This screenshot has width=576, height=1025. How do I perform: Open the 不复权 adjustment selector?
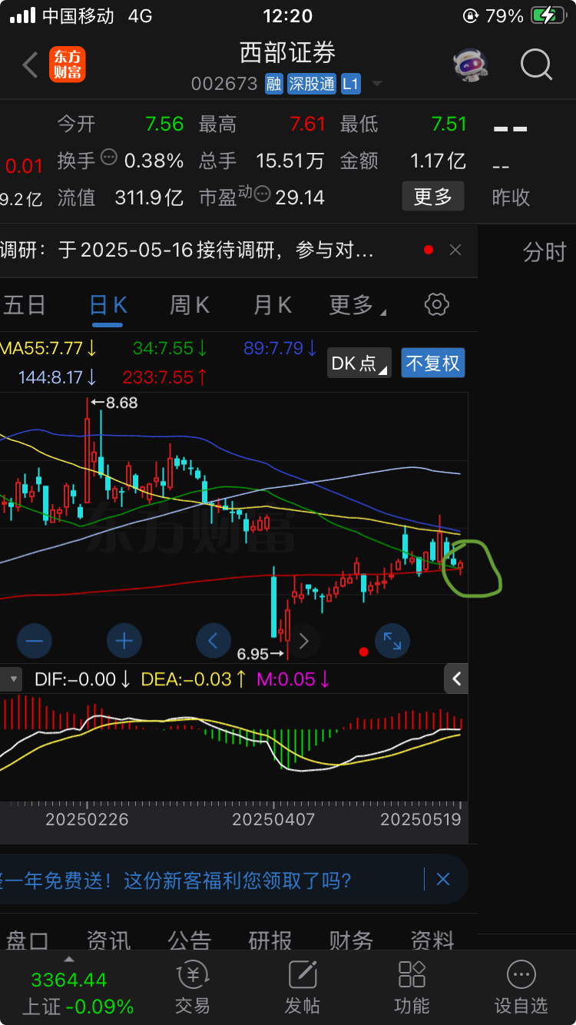tap(433, 363)
